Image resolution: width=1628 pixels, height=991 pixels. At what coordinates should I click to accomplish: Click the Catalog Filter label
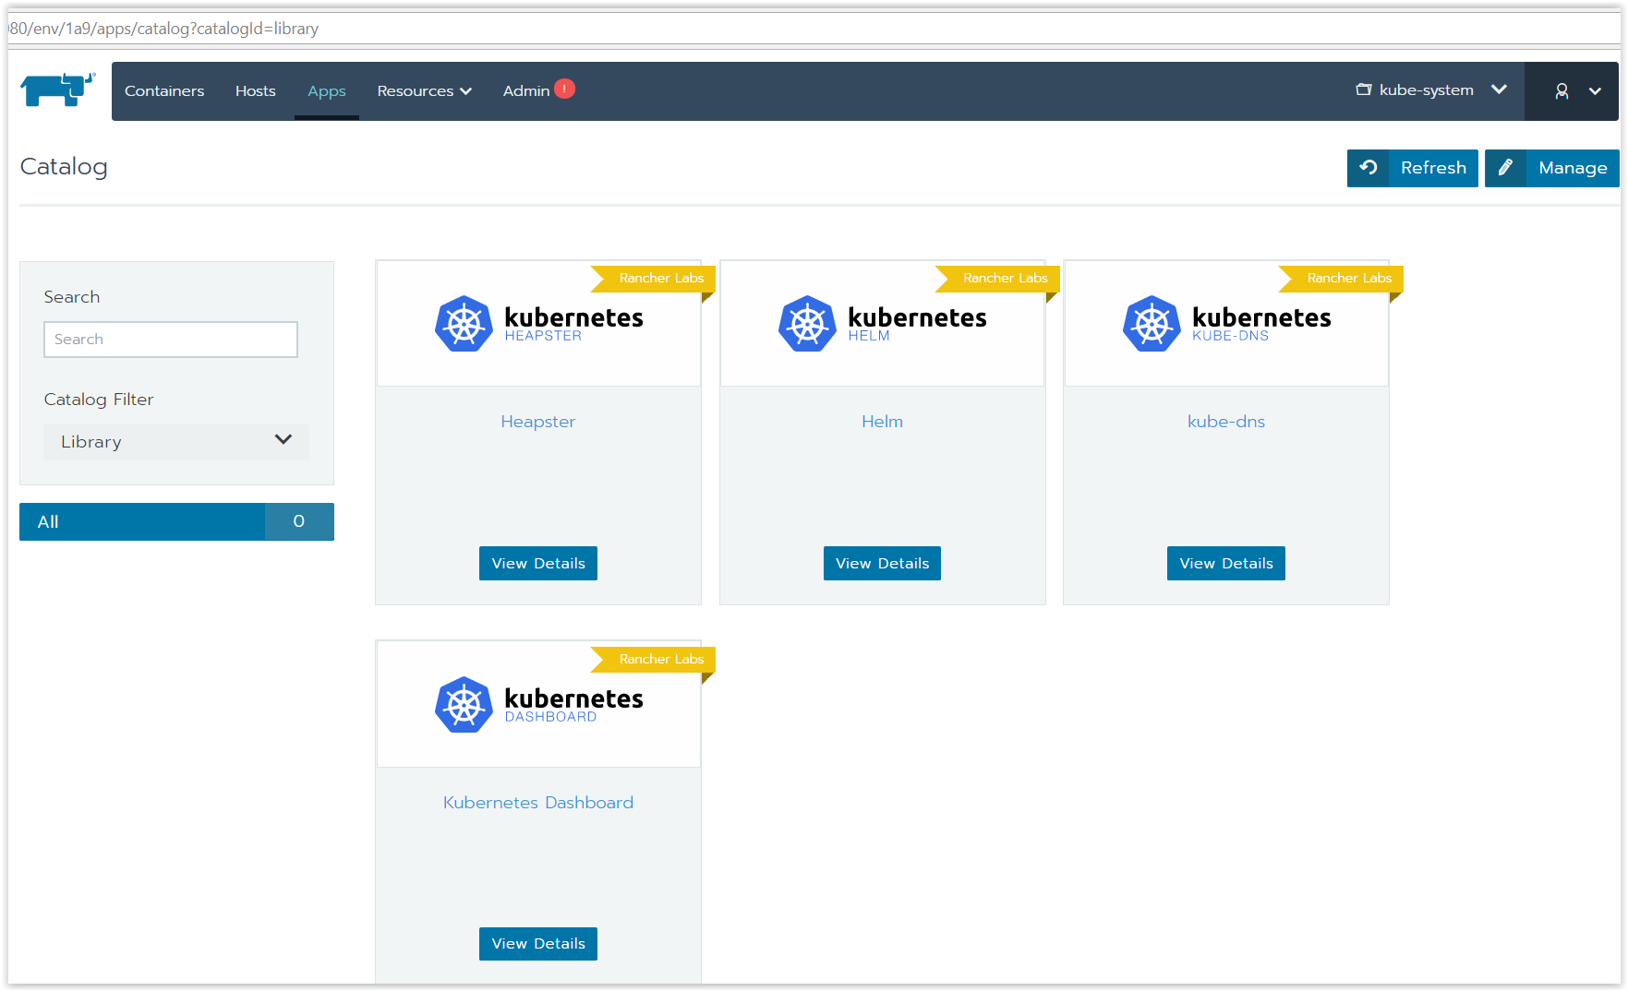[99, 400]
